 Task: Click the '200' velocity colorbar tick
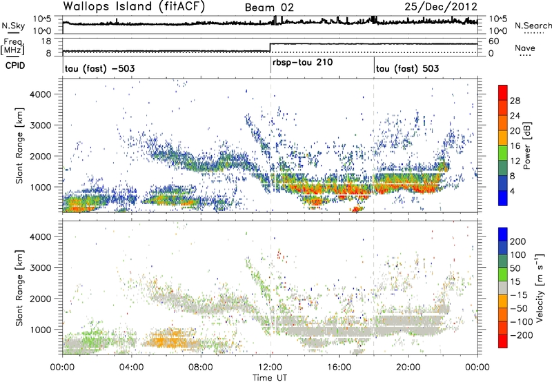point(518,241)
